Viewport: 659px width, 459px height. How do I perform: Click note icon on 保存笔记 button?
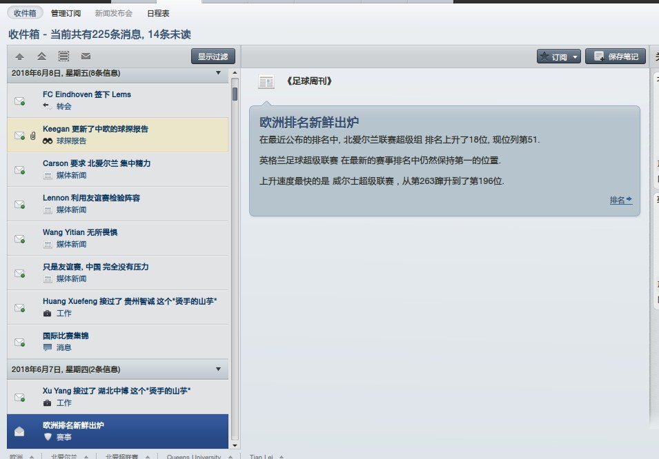click(599, 56)
